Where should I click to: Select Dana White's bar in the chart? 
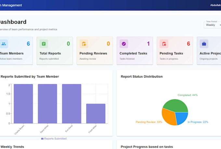47,104
